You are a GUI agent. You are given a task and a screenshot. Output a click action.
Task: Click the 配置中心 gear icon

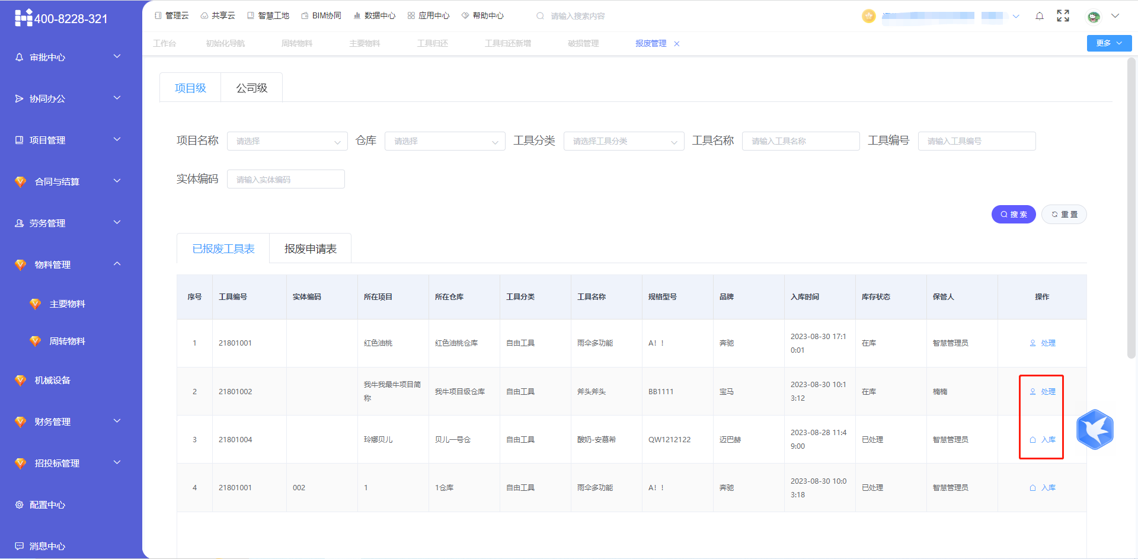[x=19, y=505]
